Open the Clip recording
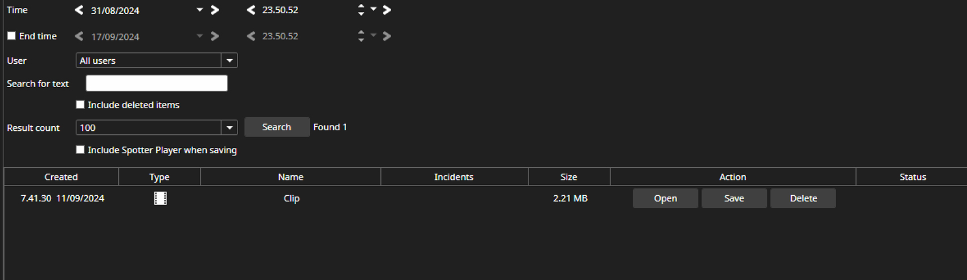 click(665, 198)
